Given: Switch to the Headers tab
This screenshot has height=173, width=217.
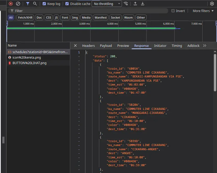Looking at the screenshot, I should tap(88, 46).
